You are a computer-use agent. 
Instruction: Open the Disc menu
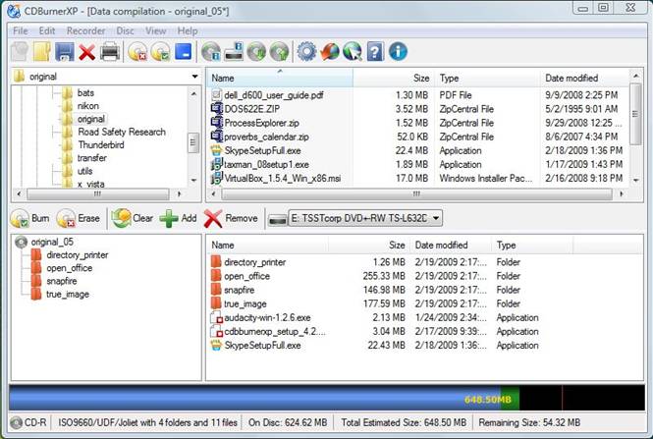pos(125,30)
